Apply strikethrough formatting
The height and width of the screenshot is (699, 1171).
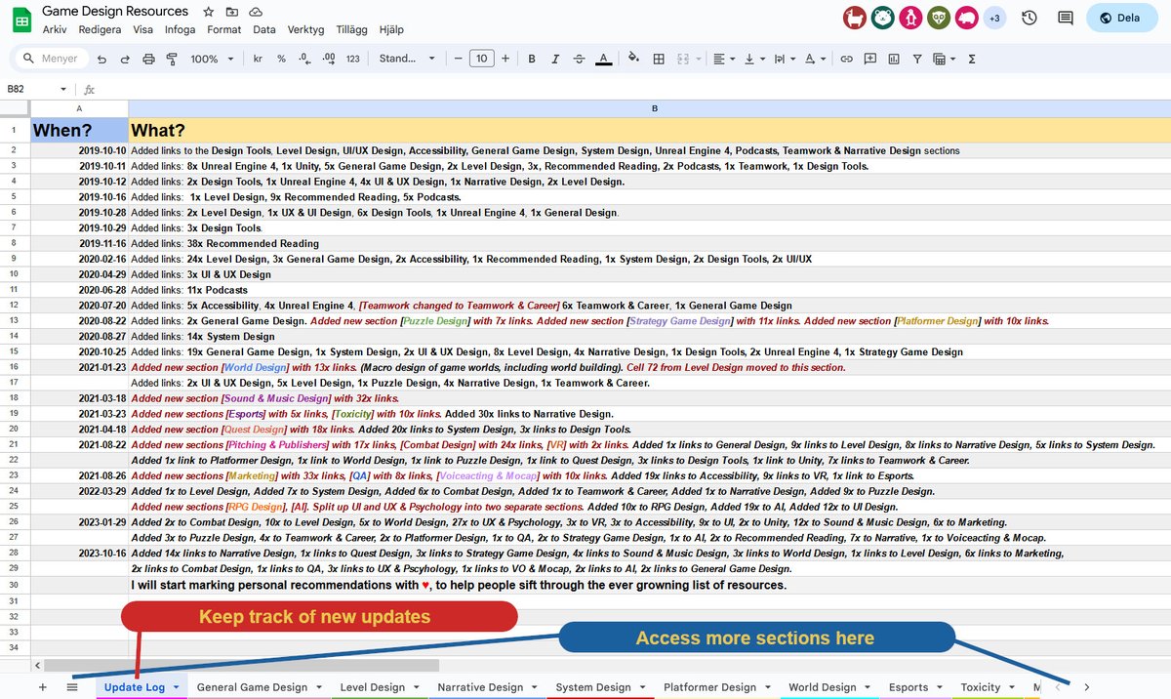580,59
